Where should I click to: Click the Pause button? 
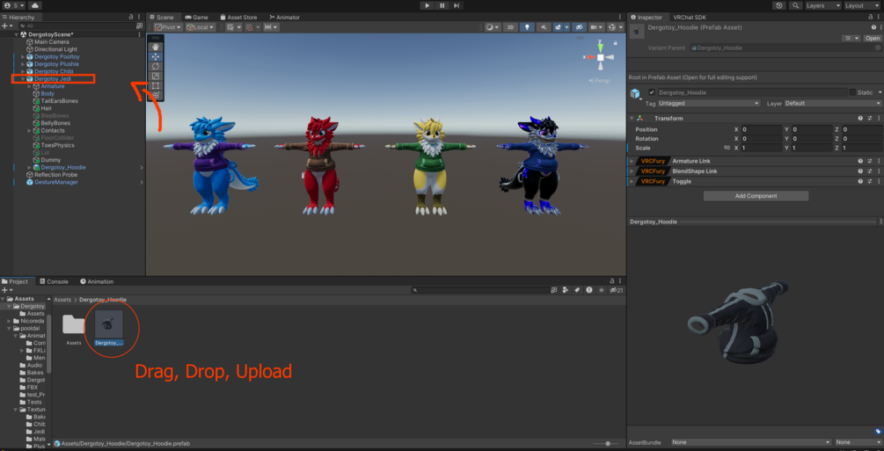tap(442, 5)
